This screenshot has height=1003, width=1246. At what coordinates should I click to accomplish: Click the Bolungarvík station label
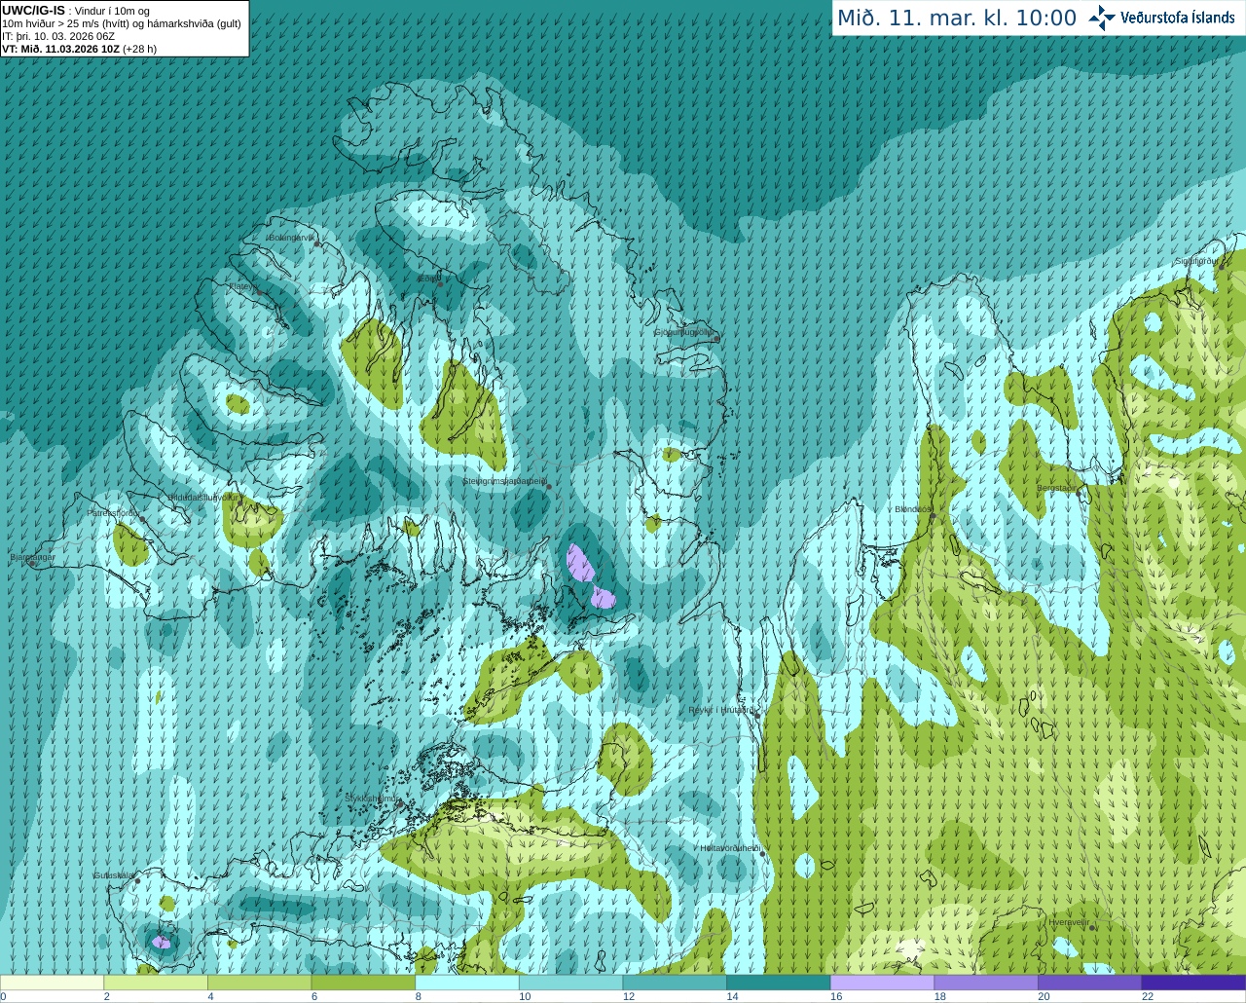[292, 237]
